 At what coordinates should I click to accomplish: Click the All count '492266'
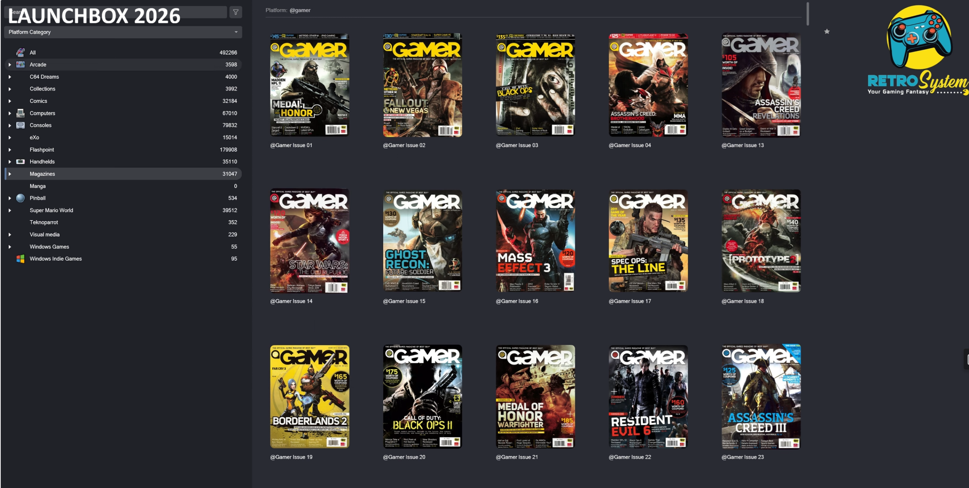(228, 53)
